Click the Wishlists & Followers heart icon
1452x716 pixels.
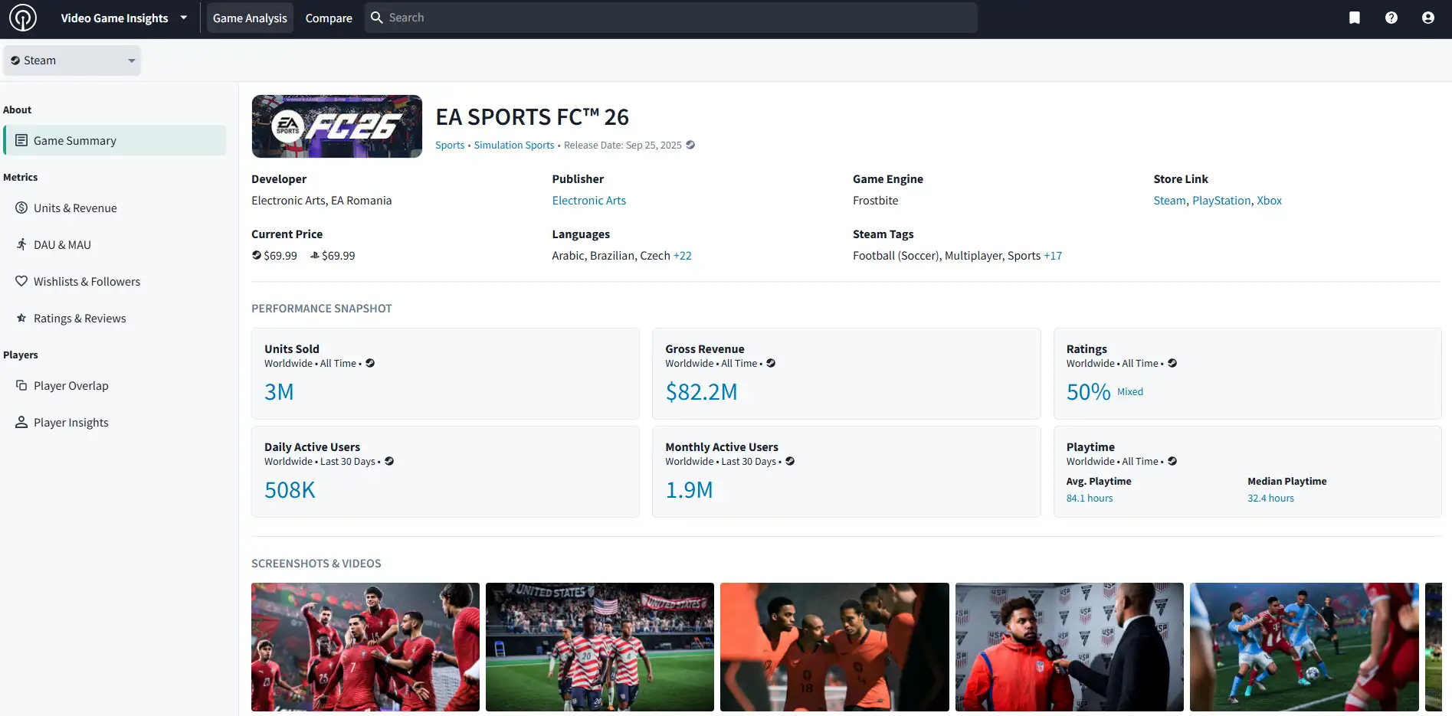21,281
